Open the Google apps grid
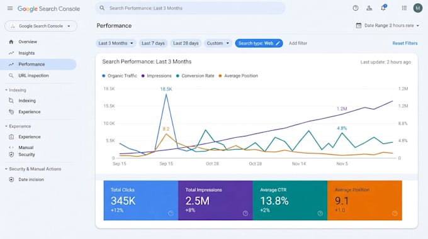Viewport: 428px width, 239px height. pyautogui.click(x=404, y=8)
